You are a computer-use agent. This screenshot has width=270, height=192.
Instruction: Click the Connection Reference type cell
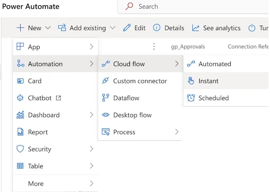(x=248, y=46)
